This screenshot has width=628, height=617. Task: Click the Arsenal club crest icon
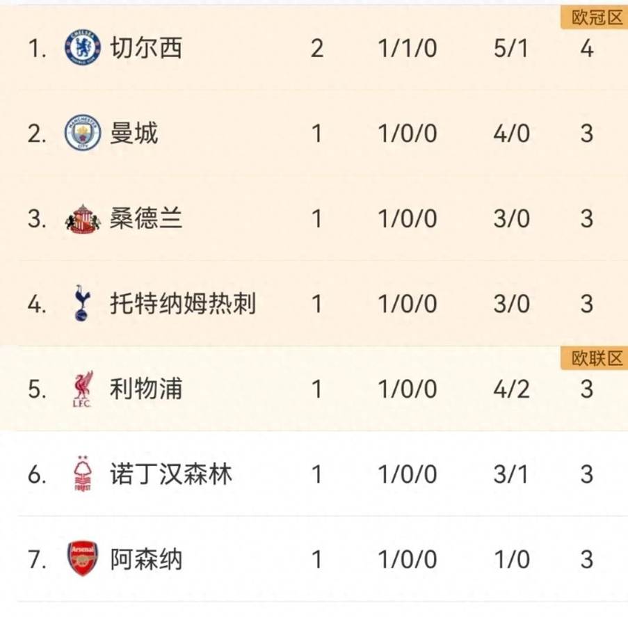tap(82, 559)
